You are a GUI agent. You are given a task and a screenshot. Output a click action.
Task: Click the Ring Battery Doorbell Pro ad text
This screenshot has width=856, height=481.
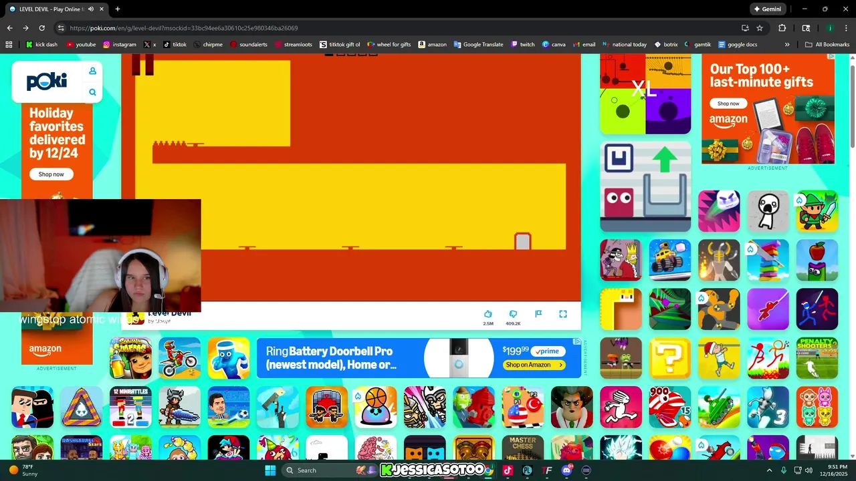tap(332, 358)
